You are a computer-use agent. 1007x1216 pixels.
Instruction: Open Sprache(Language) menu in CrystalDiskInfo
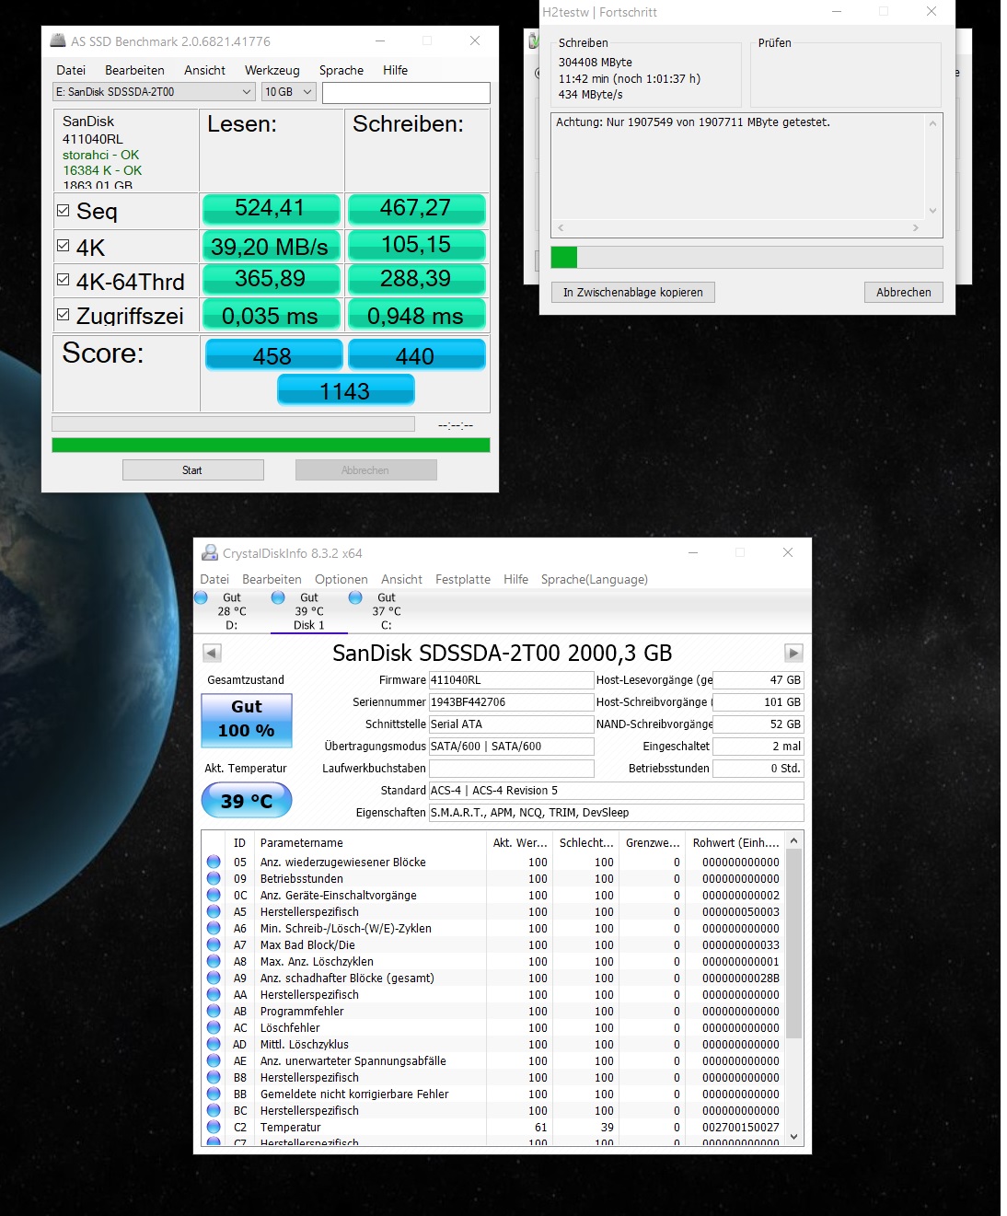(595, 579)
